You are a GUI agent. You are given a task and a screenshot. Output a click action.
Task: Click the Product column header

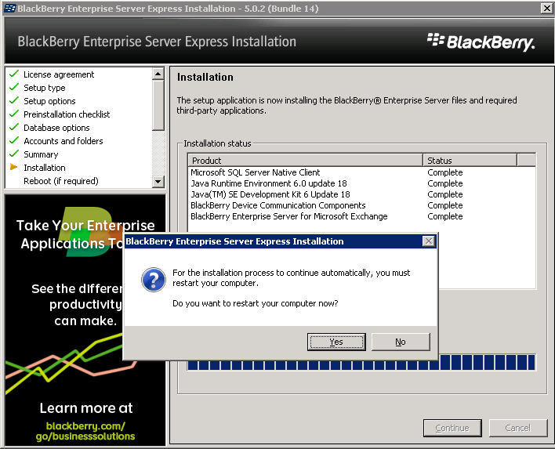[x=306, y=161]
